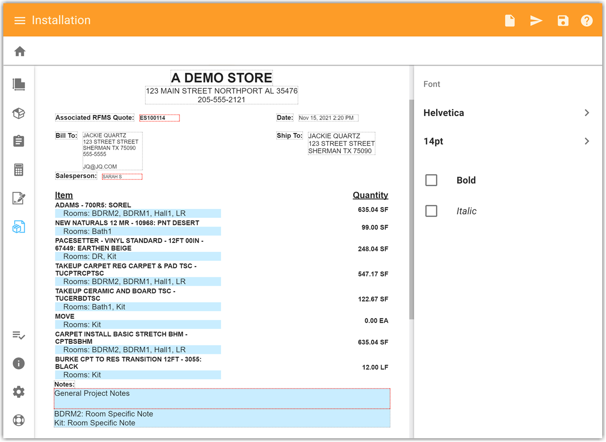Click the Nov 15, 2021 date field

[328, 118]
